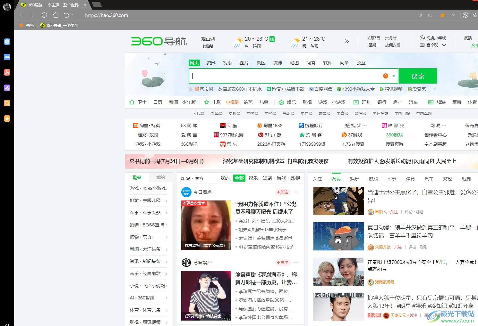478x326 pixels.
Task: Open article 突发！列车出轨 已30人死亡
Action: point(266,221)
